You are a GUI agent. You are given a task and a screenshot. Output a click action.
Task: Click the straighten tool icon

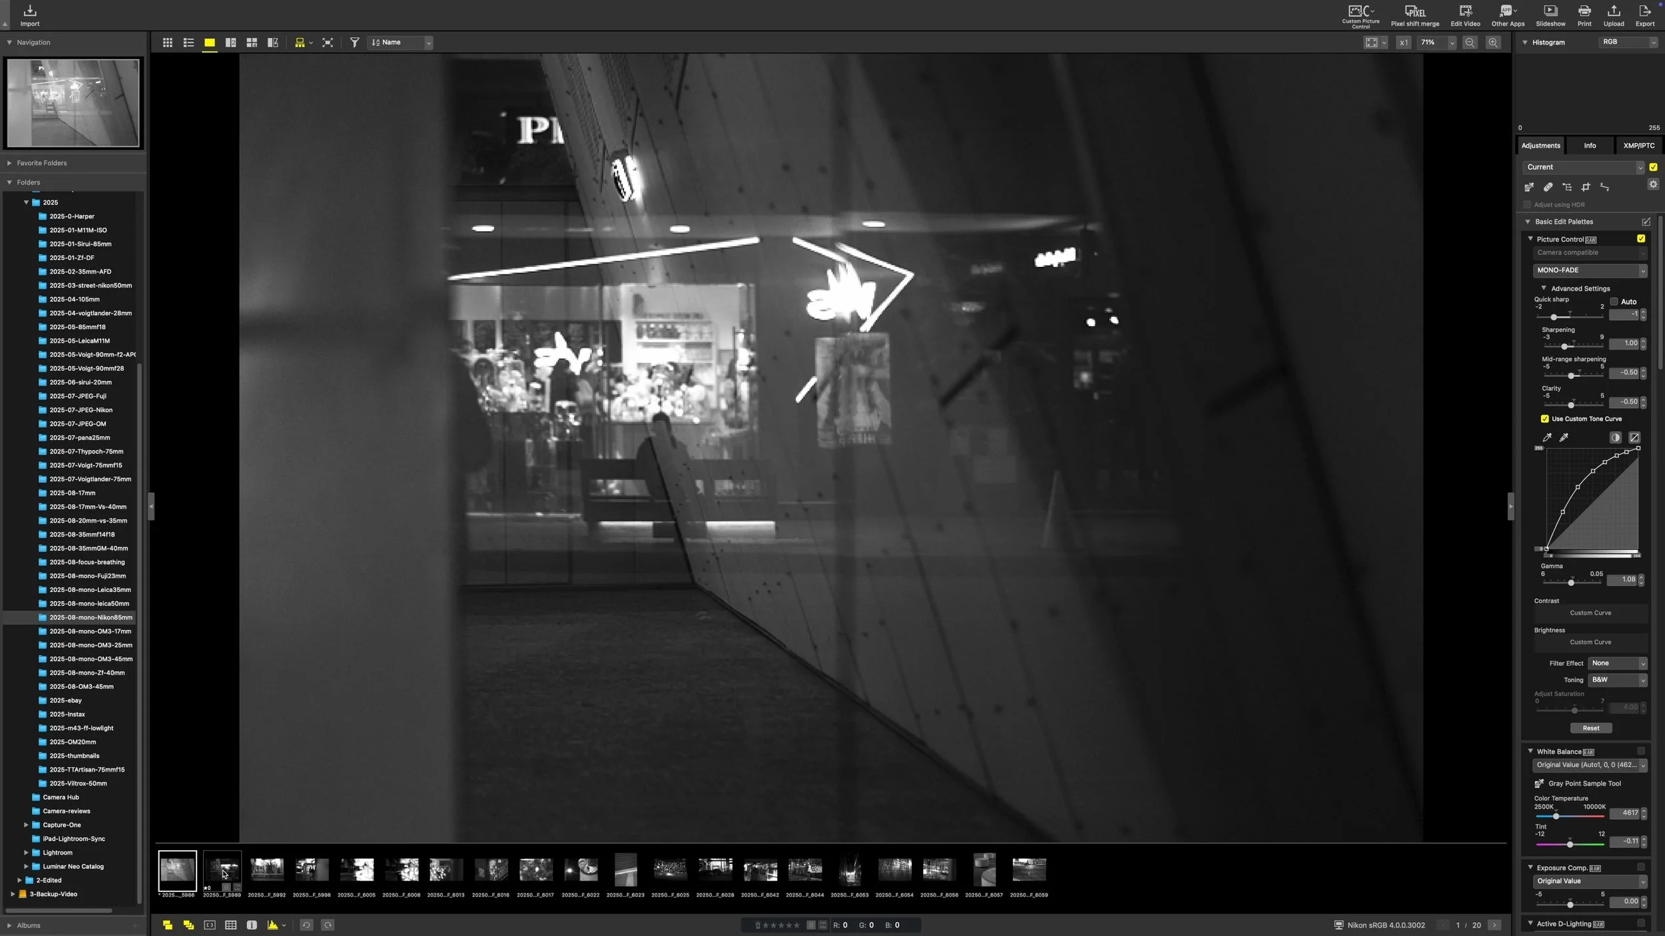1604,187
